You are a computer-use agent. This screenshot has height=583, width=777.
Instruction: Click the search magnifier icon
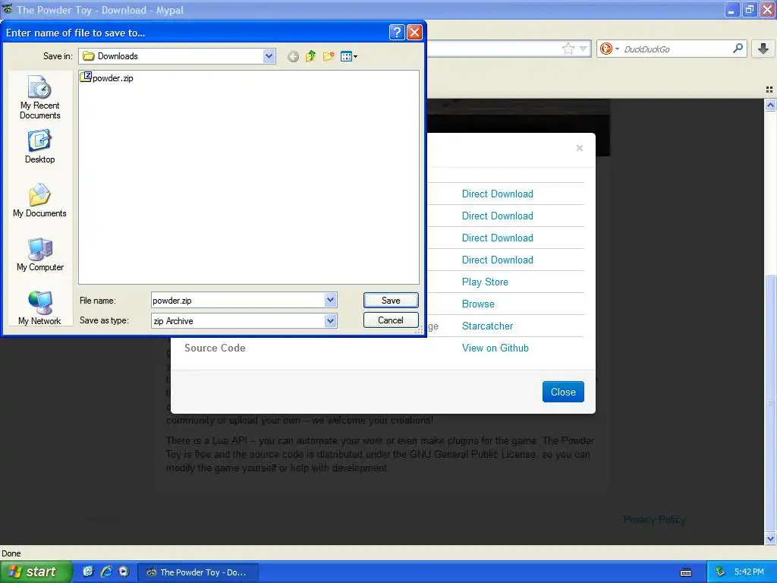click(738, 48)
